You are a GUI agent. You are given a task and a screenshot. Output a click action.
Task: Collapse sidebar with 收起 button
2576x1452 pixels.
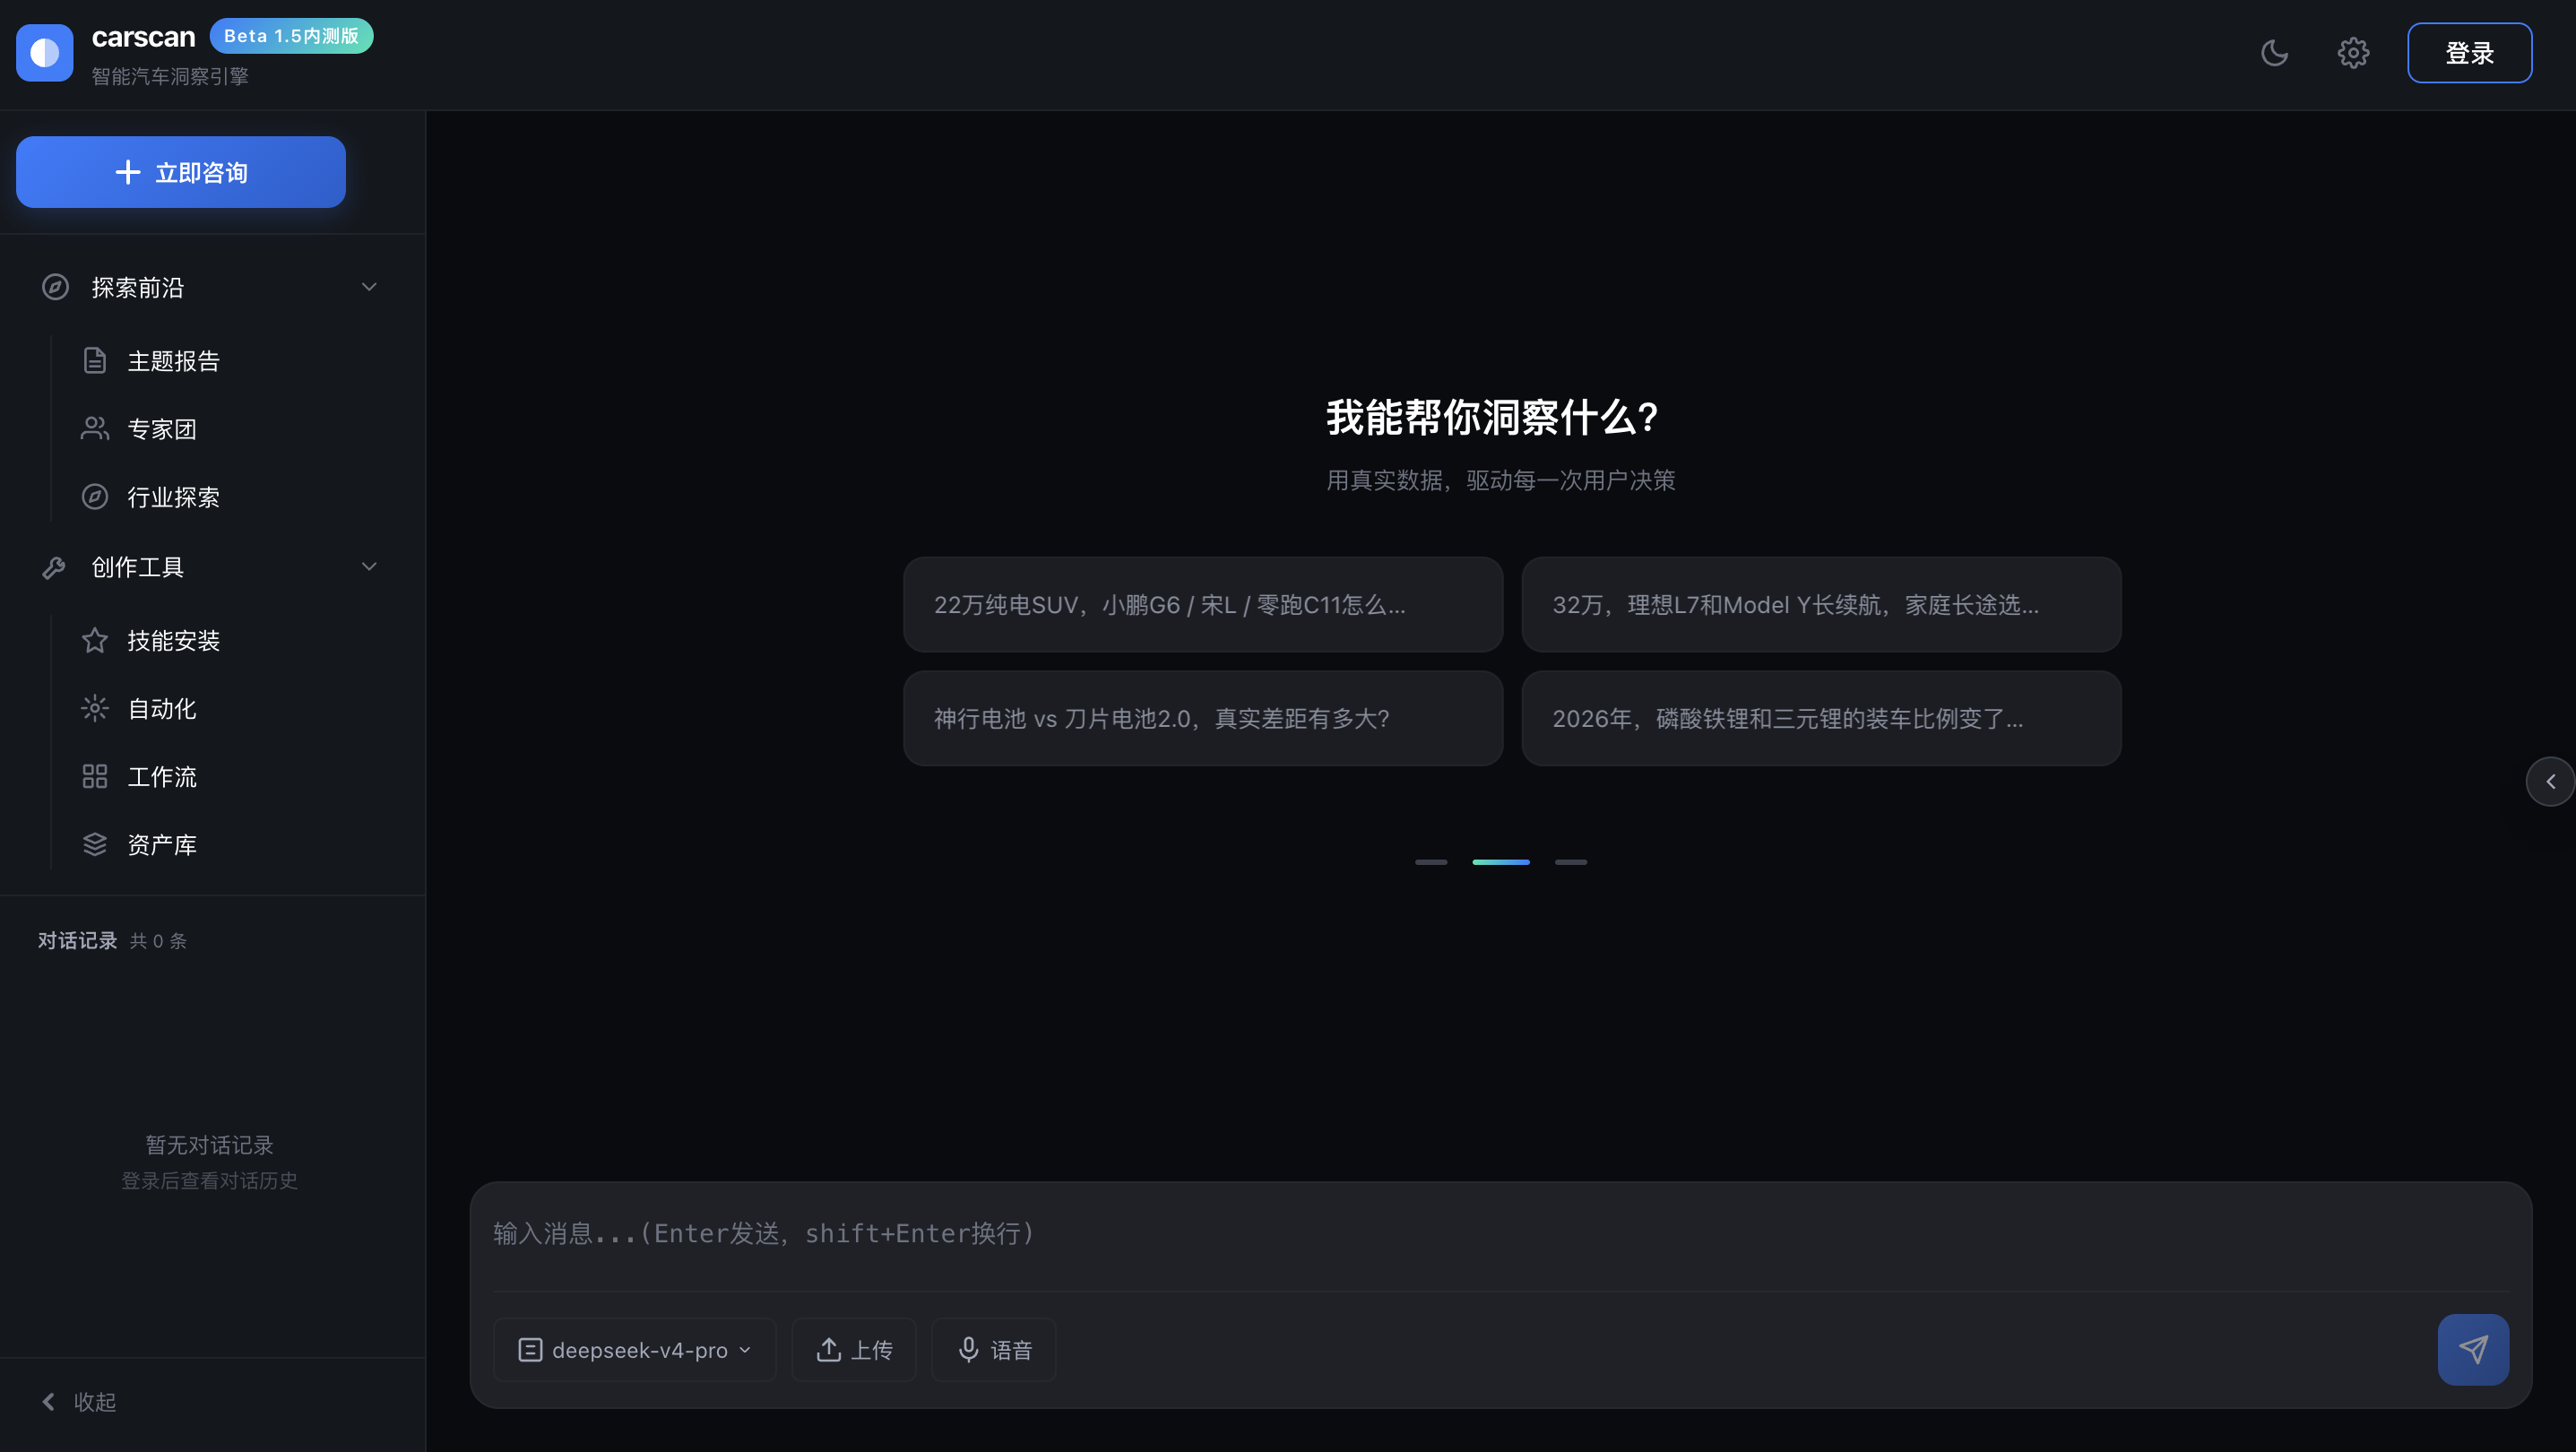tap(79, 1402)
